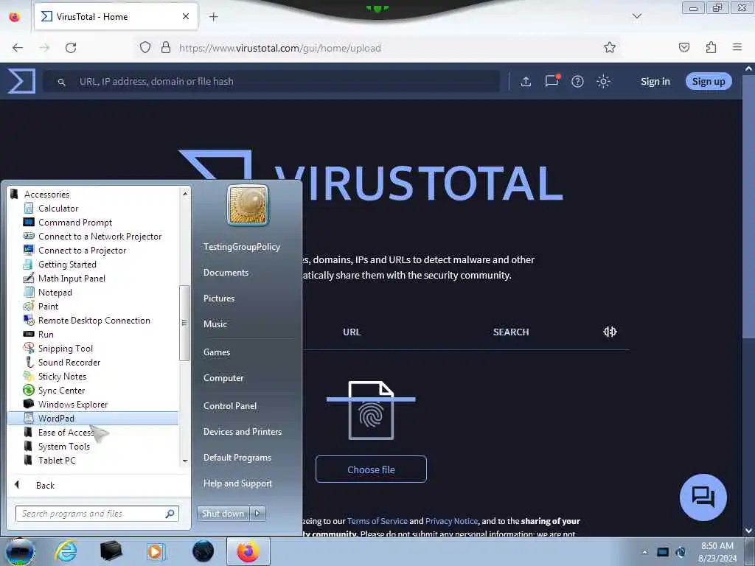Click the upload file icon in header
This screenshot has width=755, height=566.
526,81
